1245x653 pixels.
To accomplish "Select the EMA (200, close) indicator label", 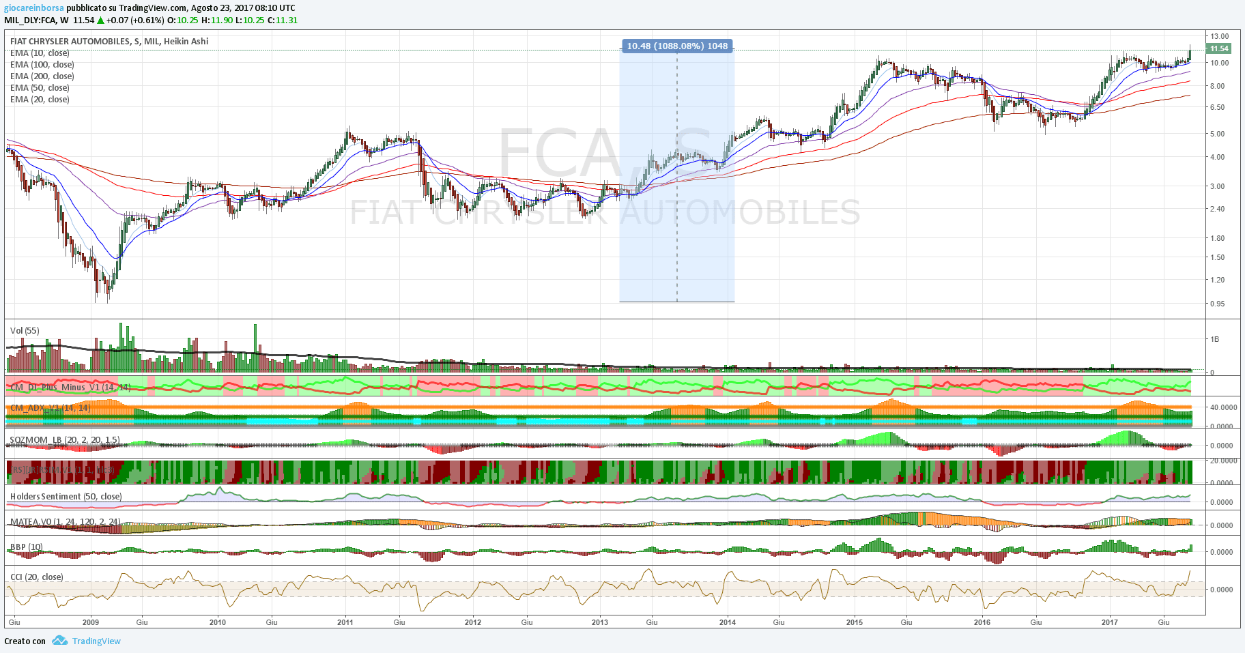I will [x=42, y=76].
